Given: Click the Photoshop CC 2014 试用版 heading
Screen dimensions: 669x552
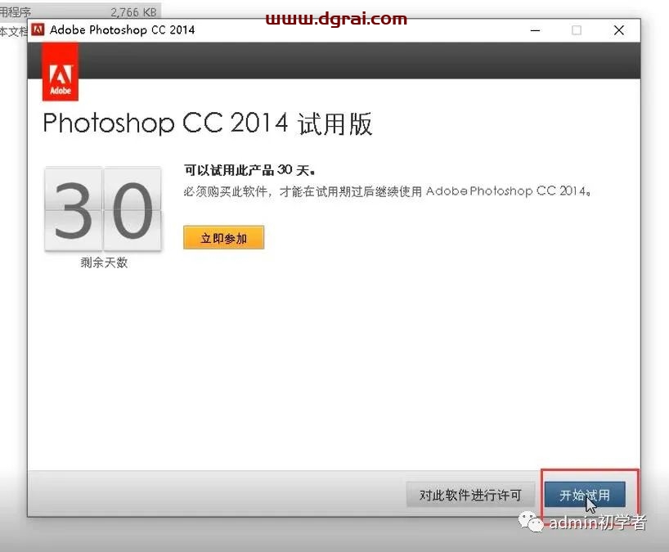Looking at the screenshot, I should pos(208,123).
